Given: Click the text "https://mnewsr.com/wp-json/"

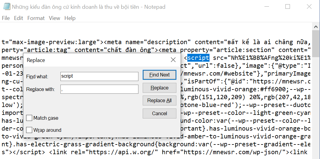Looking at the screenshot, I should (x=234, y=152).
